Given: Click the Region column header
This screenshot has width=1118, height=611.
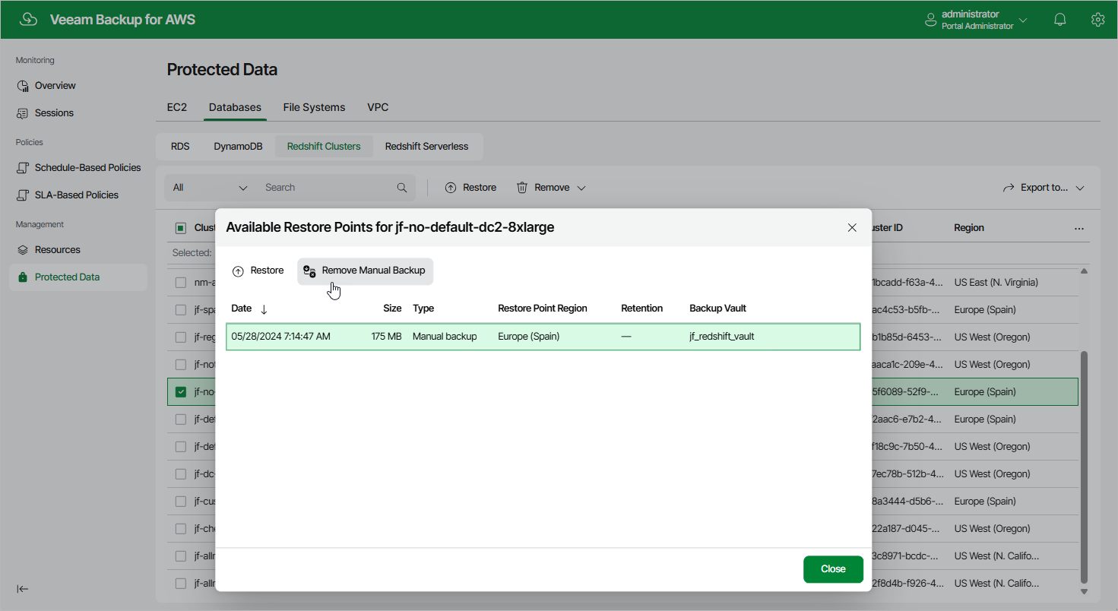Looking at the screenshot, I should pos(969,228).
